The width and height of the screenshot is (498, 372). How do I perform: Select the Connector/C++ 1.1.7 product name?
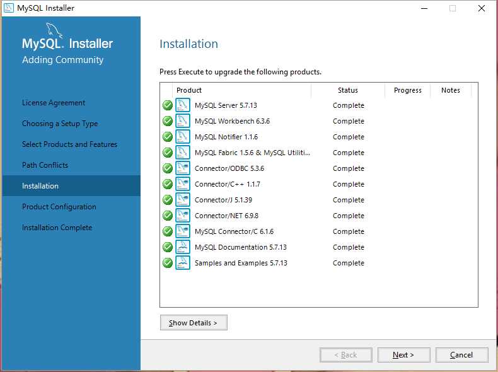pyautogui.click(x=228, y=184)
